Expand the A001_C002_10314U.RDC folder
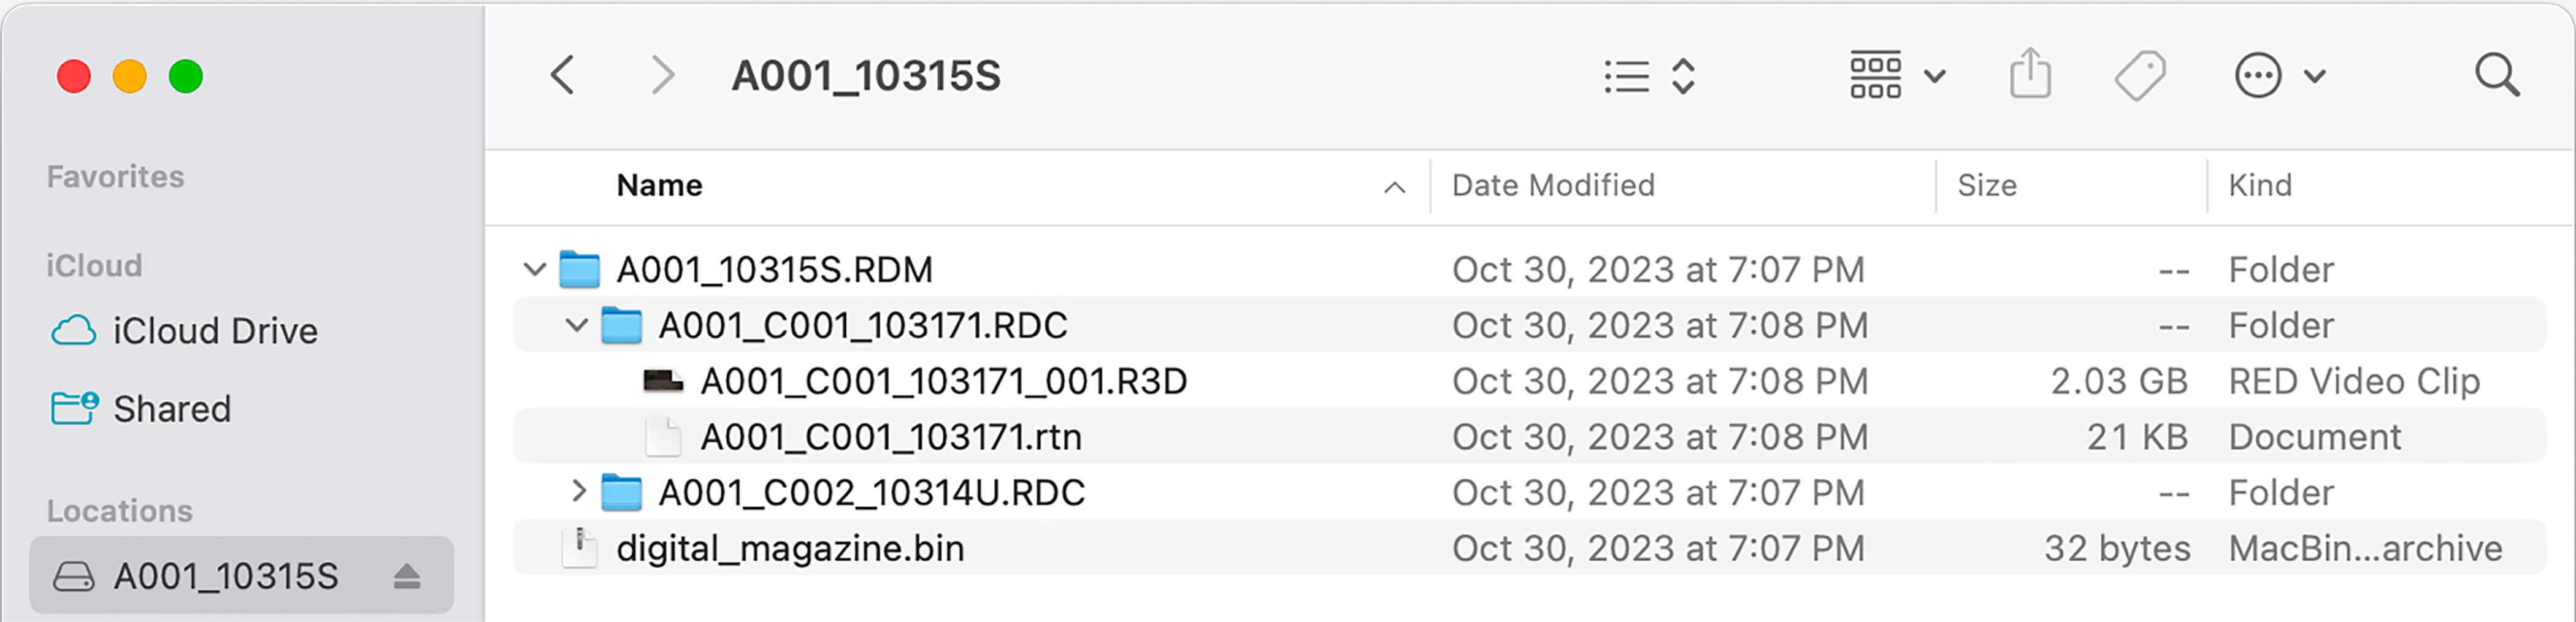2576x622 pixels. tap(577, 491)
